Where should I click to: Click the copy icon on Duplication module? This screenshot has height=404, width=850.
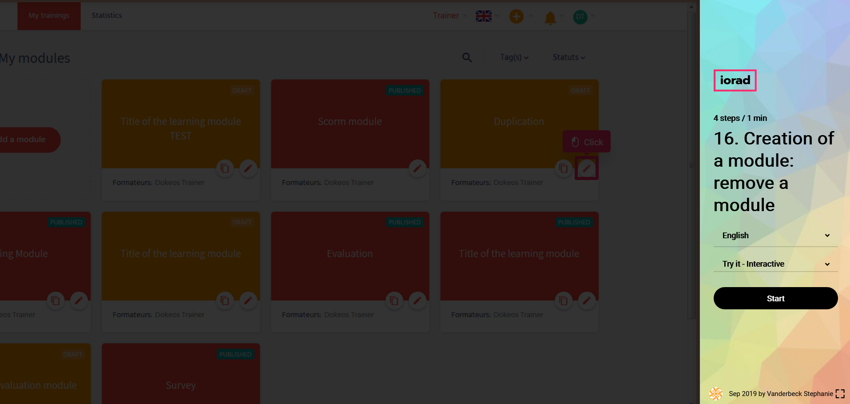coord(564,168)
